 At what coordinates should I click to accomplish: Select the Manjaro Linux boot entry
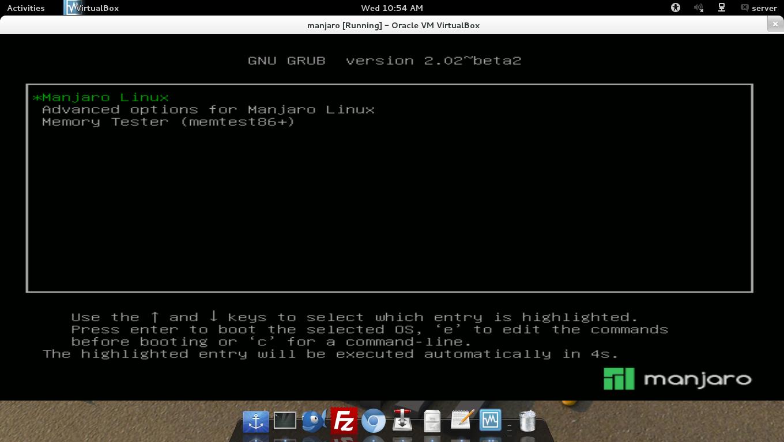(x=101, y=97)
